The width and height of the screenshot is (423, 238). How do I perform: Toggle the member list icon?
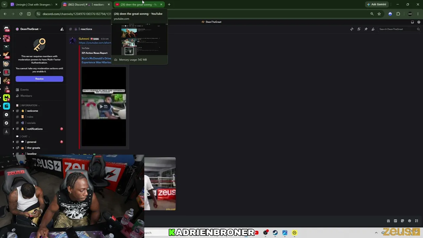click(373, 29)
